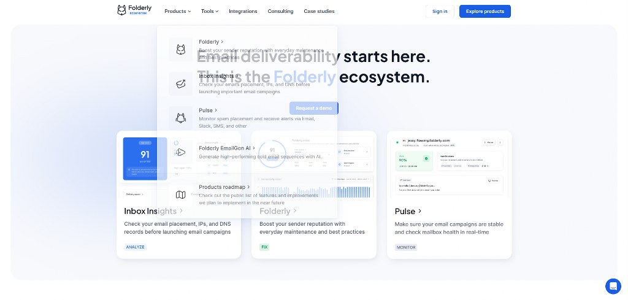Viewport: 628px width, 300px height.
Task: Click the Sign in button
Action: click(x=440, y=11)
